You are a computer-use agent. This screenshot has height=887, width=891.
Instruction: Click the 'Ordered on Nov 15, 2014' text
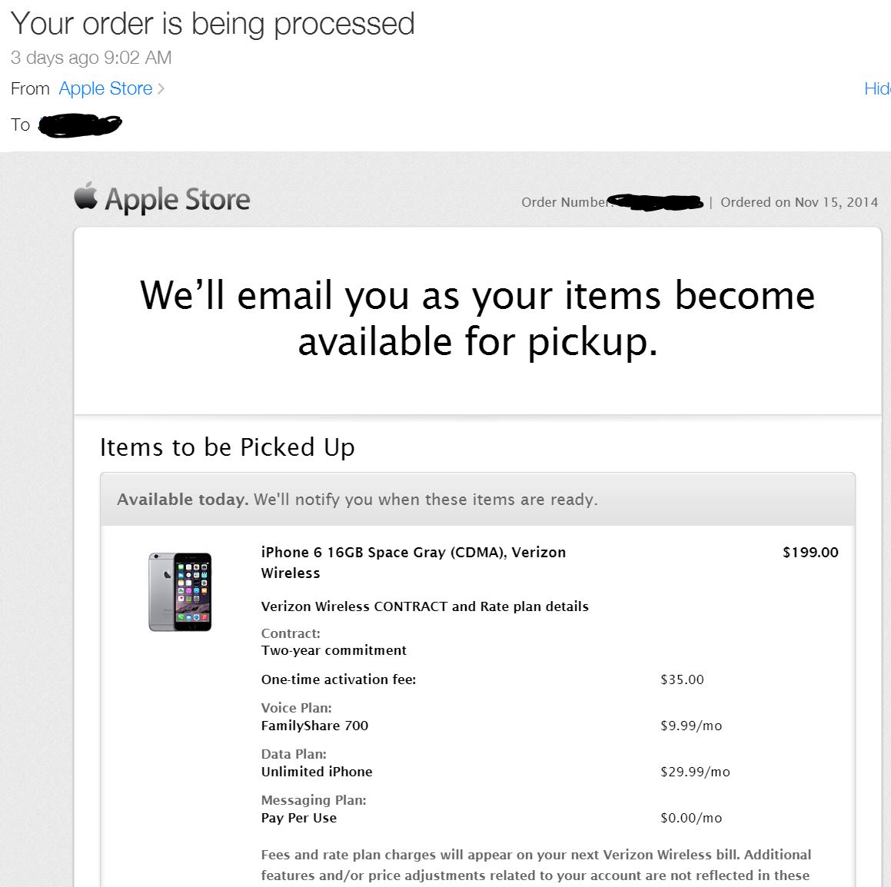[799, 202]
